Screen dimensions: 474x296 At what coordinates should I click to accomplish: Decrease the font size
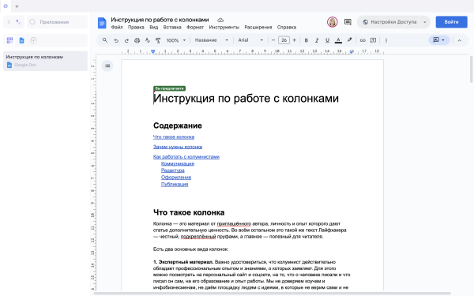point(273,40)
